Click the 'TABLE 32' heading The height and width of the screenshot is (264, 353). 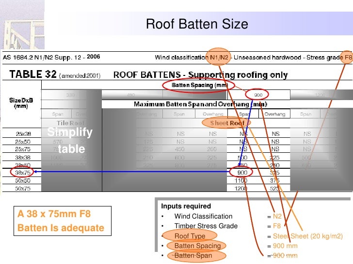coord(33,74)
